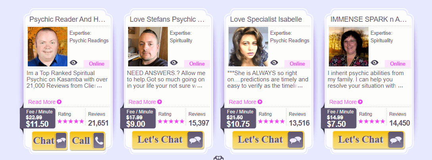The image size is (432, 160).
Task: Call the Psychic Reader advisor
Action: coord(87,141)
